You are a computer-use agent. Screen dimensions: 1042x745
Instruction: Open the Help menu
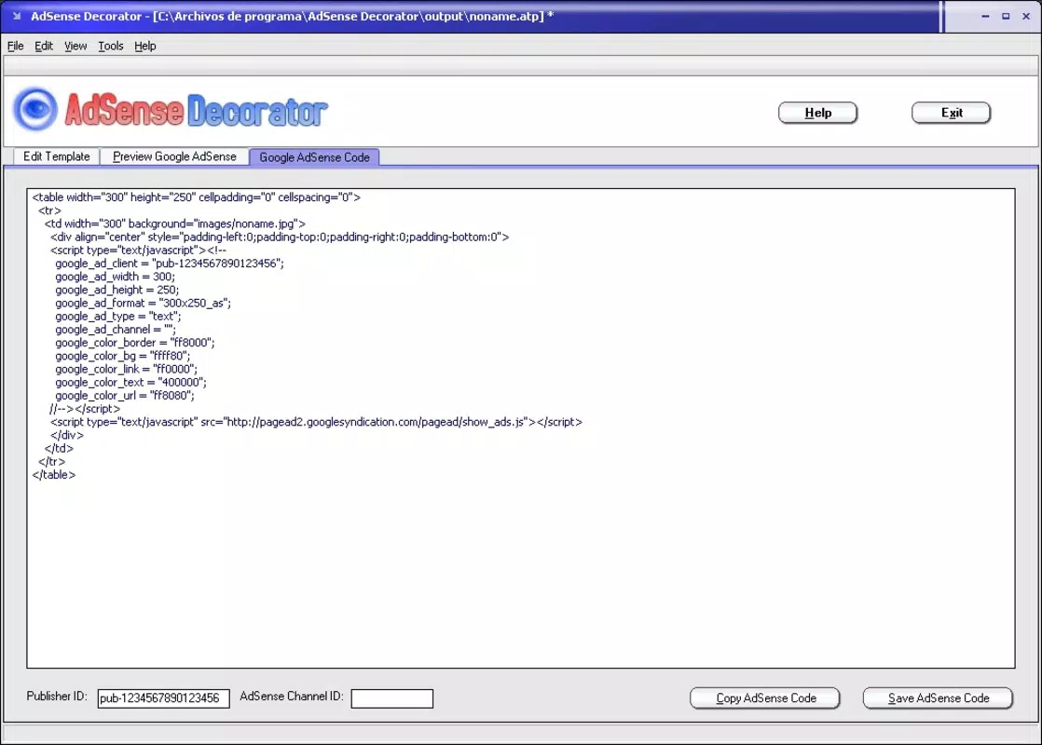click(x=144, y=46)
